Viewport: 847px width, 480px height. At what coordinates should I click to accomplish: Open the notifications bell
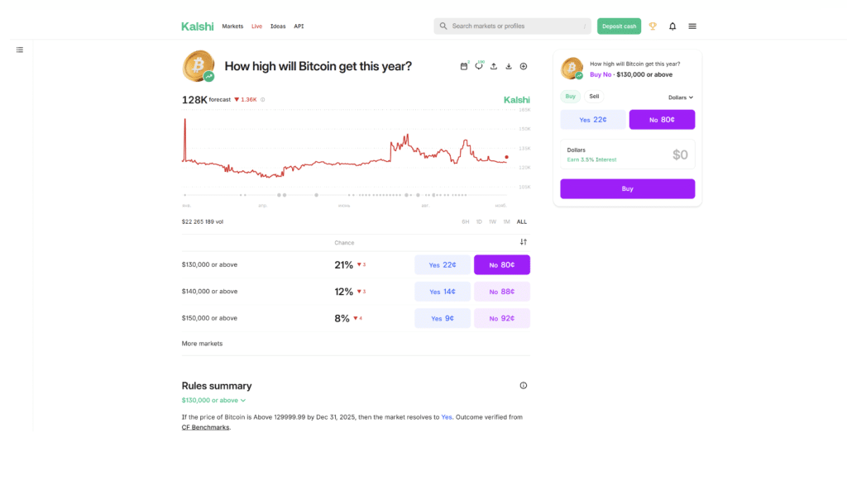click(x=672, y=26)
